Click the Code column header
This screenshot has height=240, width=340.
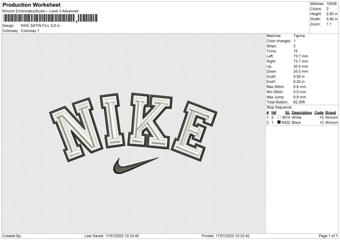pos(319,113)
